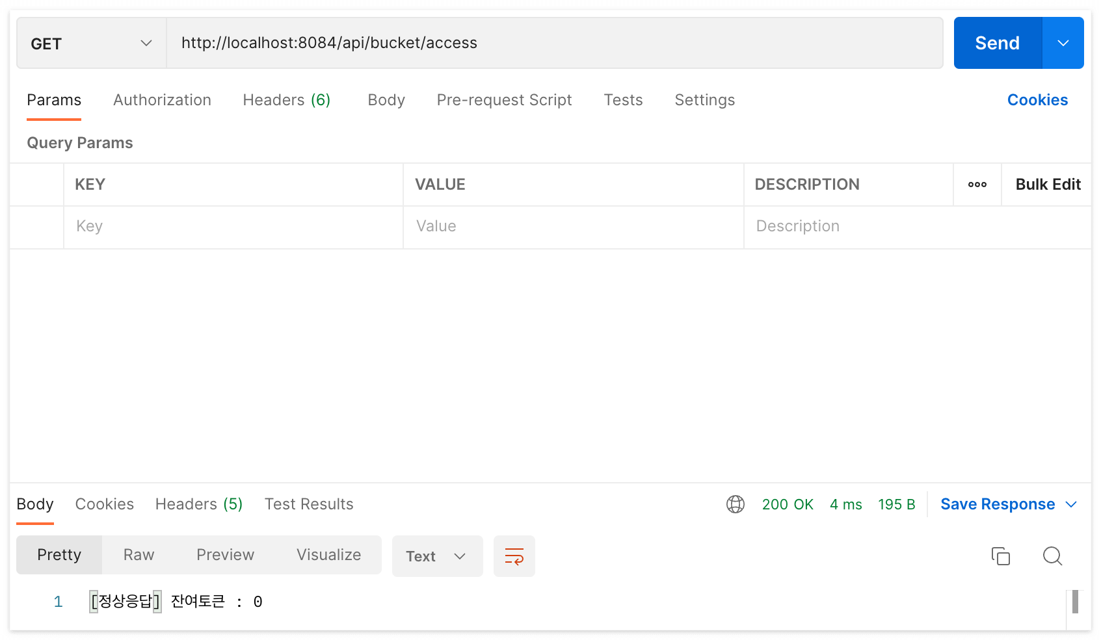This screenshot has width=1101, height=640.
Task: Click the KEY column header
Action: coord(90,185)
